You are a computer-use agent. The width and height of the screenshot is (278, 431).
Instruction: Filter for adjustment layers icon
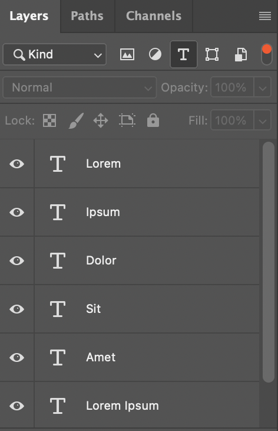pos(155,54)
